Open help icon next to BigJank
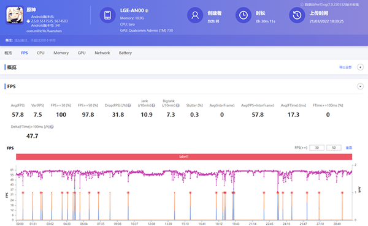The image size is (368, 226). [178, 105]
